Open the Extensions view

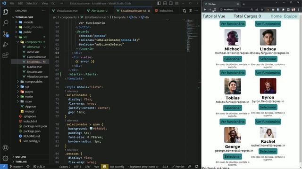[x=5, y=55]
